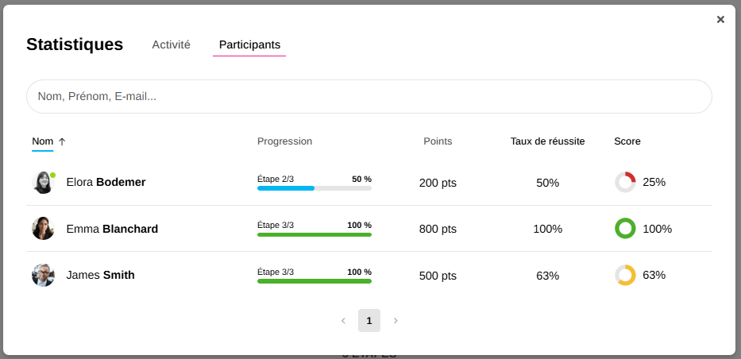Click Elora Bodemer's blue progress bar

[286, 188]
